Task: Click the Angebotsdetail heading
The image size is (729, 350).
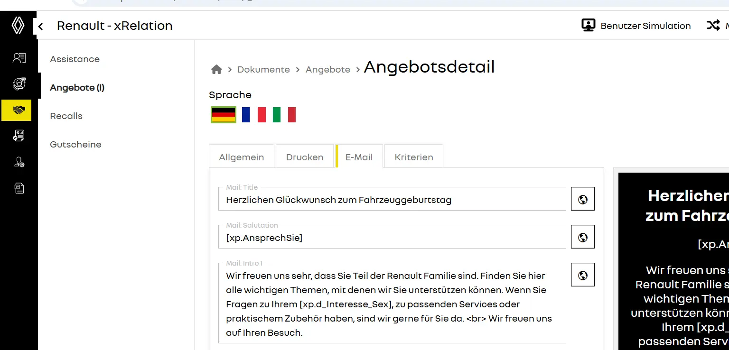Action: pyautogui.click(x=429, y=67)
